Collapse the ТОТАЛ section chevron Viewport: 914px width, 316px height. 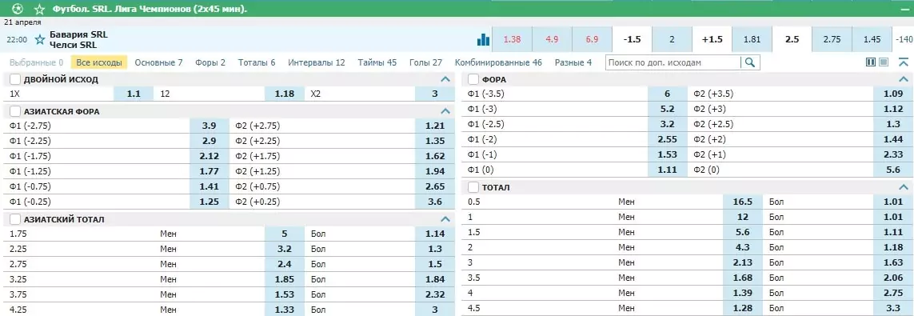[x=904, y=187]
